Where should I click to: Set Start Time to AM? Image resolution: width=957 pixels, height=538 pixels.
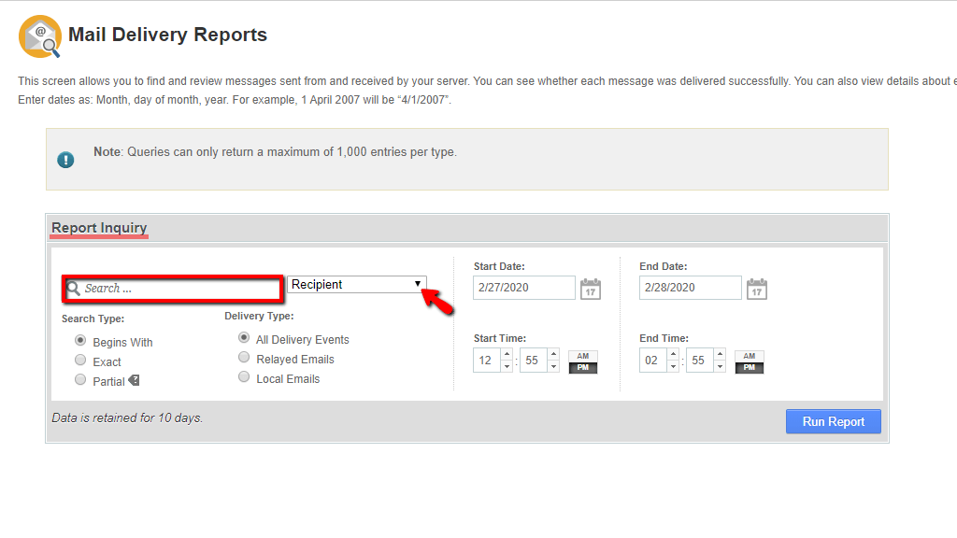point(583,356)
